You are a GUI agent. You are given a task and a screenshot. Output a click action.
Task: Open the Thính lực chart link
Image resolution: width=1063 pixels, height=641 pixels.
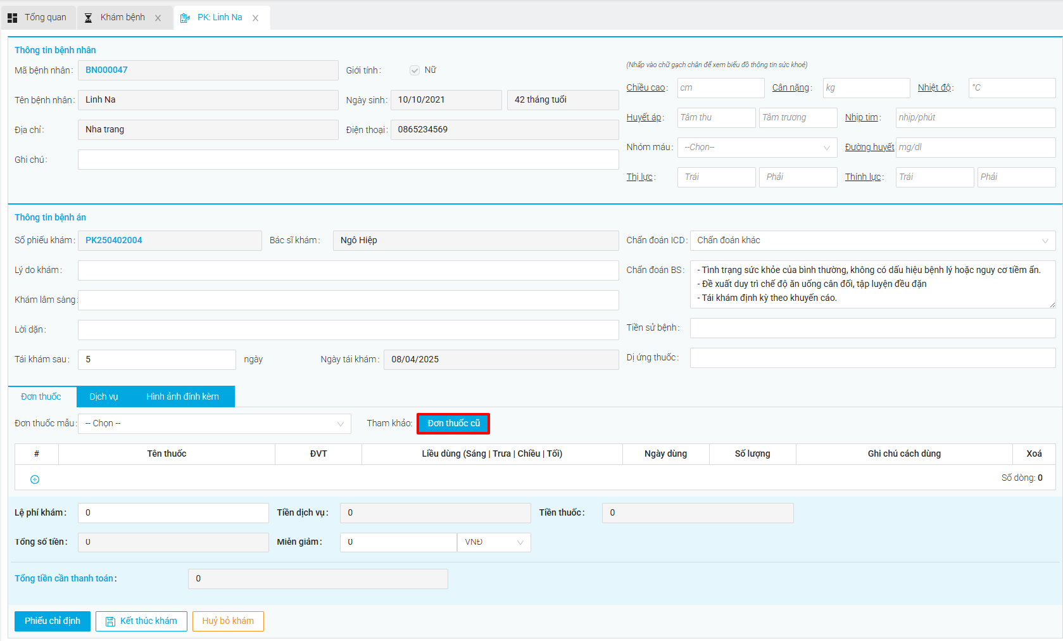pyautogui.click(x=863, y=177)
